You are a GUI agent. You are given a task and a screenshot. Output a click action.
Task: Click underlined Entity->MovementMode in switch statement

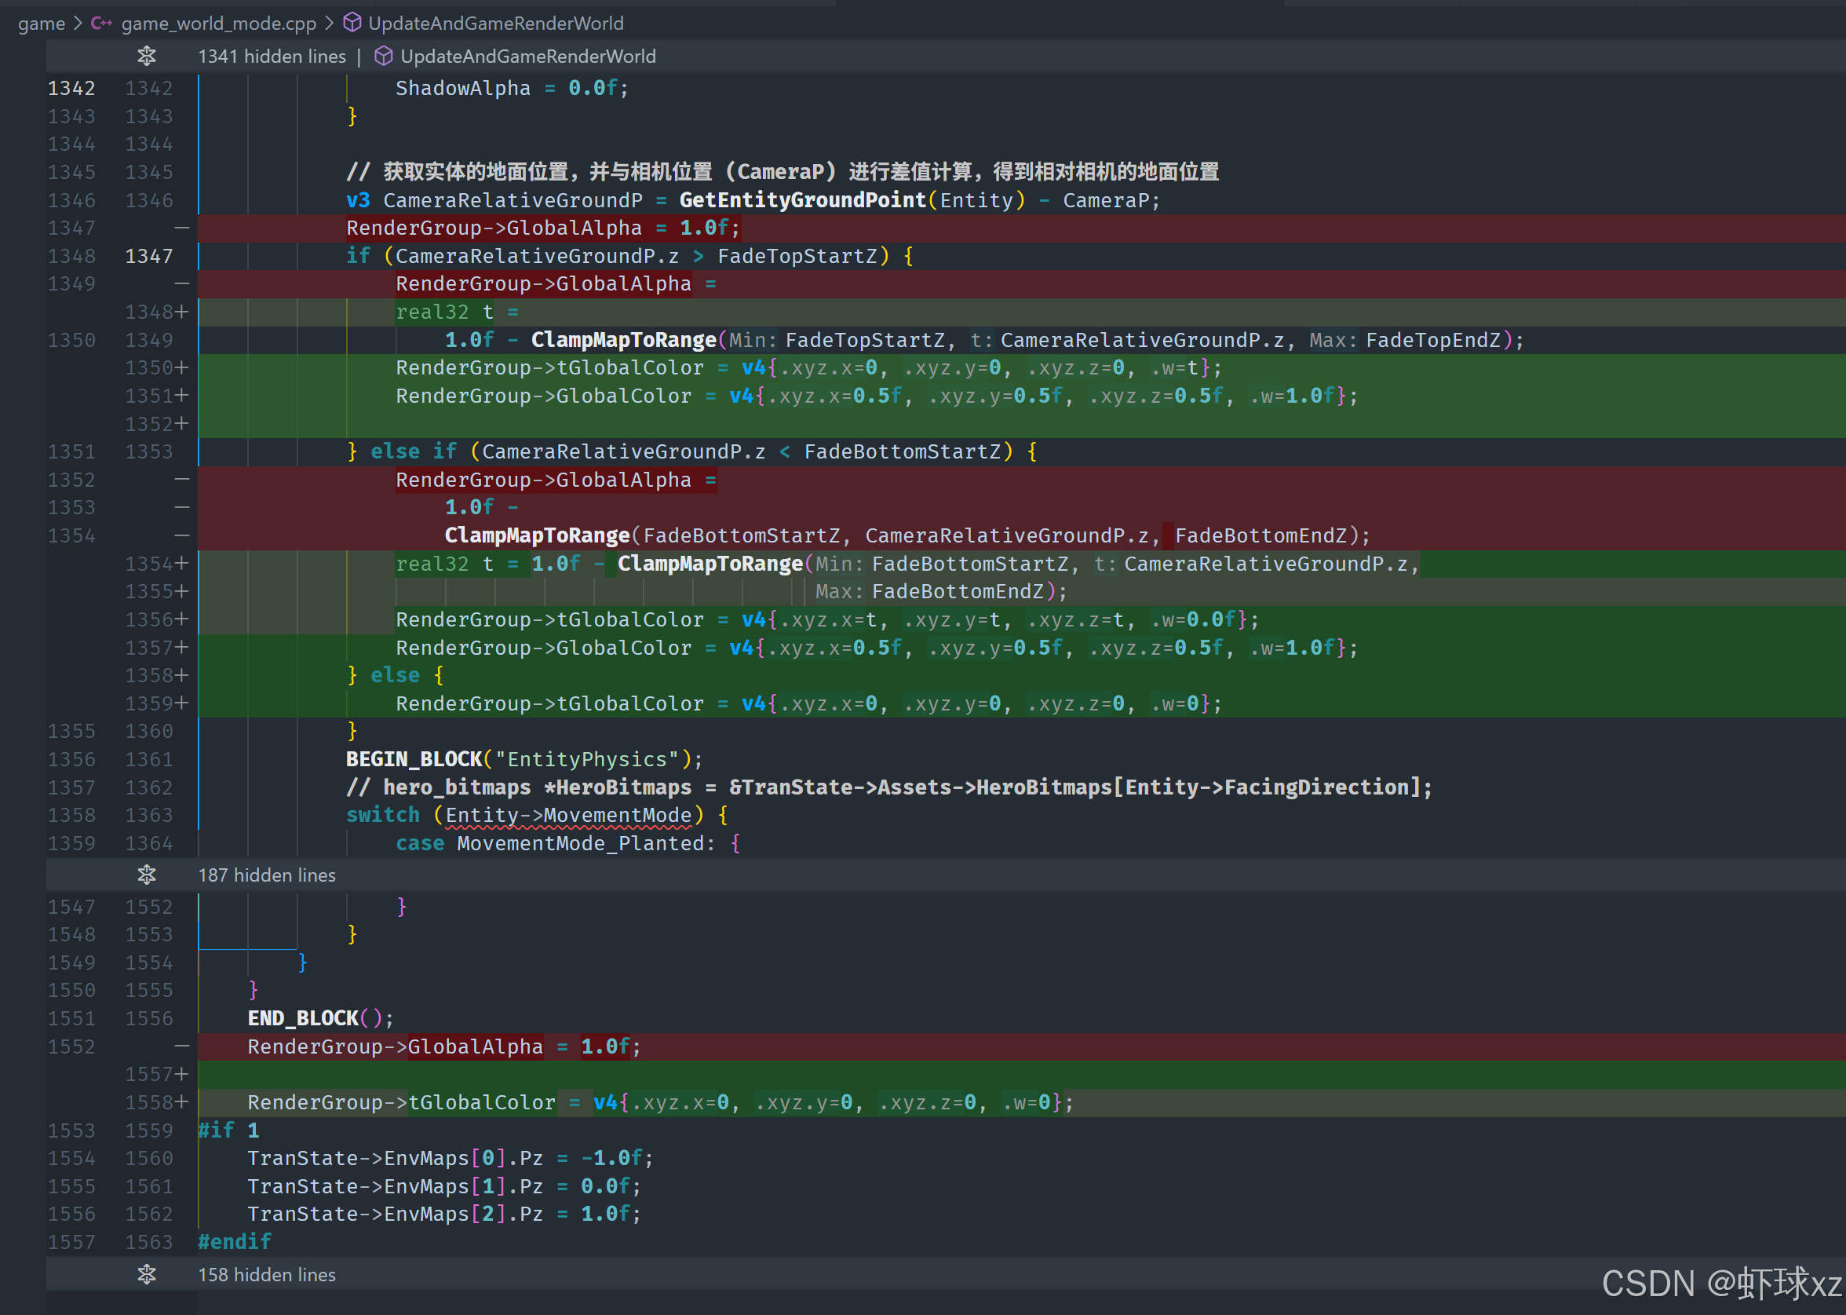[x=568, y=815]
